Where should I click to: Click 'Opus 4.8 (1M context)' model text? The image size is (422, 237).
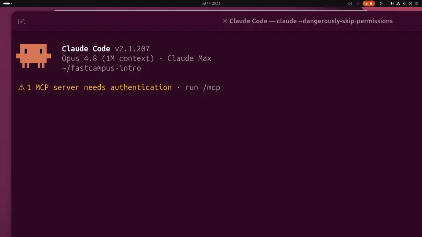[x=108, y=58]
